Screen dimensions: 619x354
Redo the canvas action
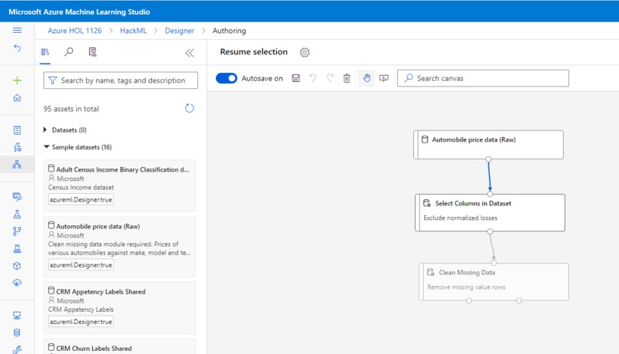click(330, 78)
